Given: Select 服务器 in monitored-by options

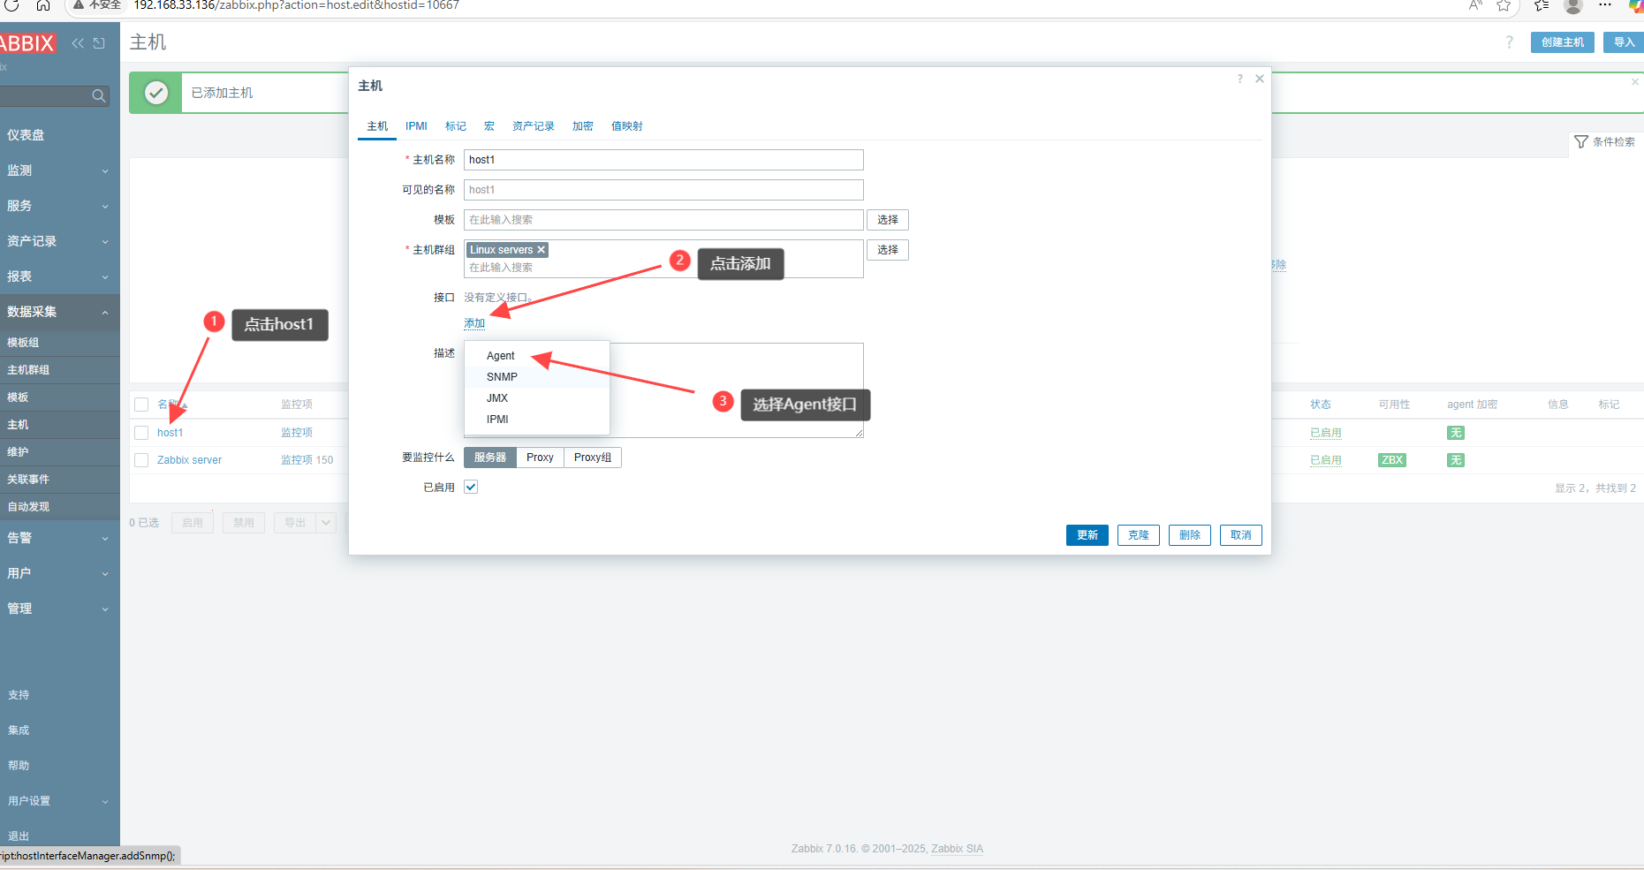Looking at the screenshot, I should [x=490, y=458].
